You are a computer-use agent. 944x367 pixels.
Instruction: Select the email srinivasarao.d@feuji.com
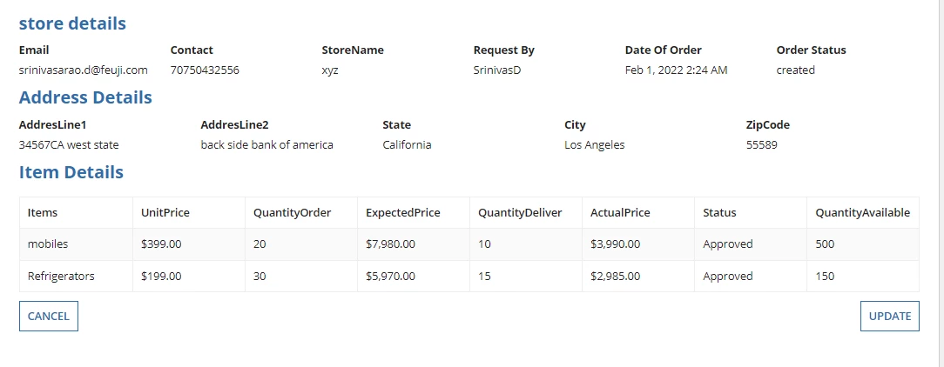(x=83, y=70)
